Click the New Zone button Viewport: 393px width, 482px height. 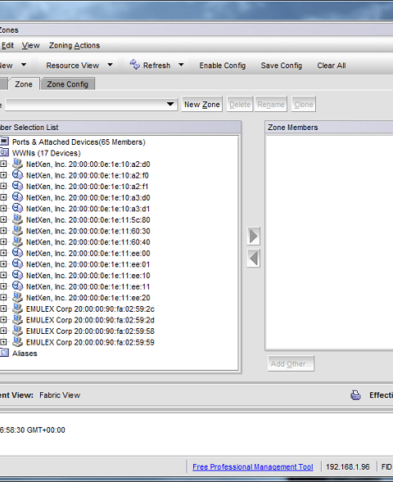point(201,104)
